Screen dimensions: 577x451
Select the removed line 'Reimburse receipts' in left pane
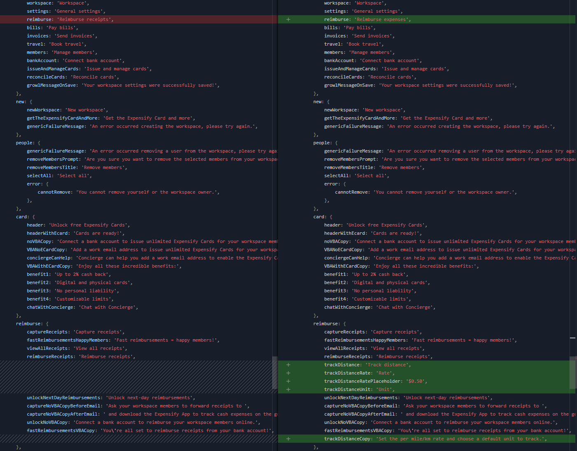(x=139, y=19)
